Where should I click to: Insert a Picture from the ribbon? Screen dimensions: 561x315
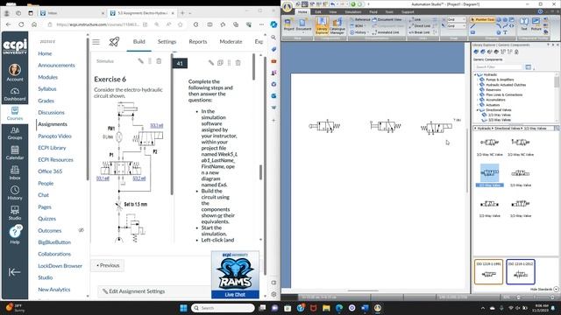(536, 24)
